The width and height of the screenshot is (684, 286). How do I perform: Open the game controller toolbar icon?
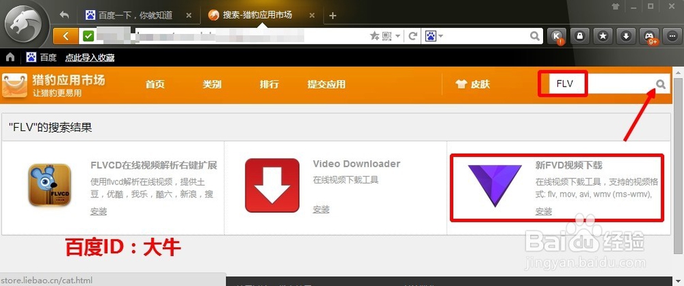[649, 37]
